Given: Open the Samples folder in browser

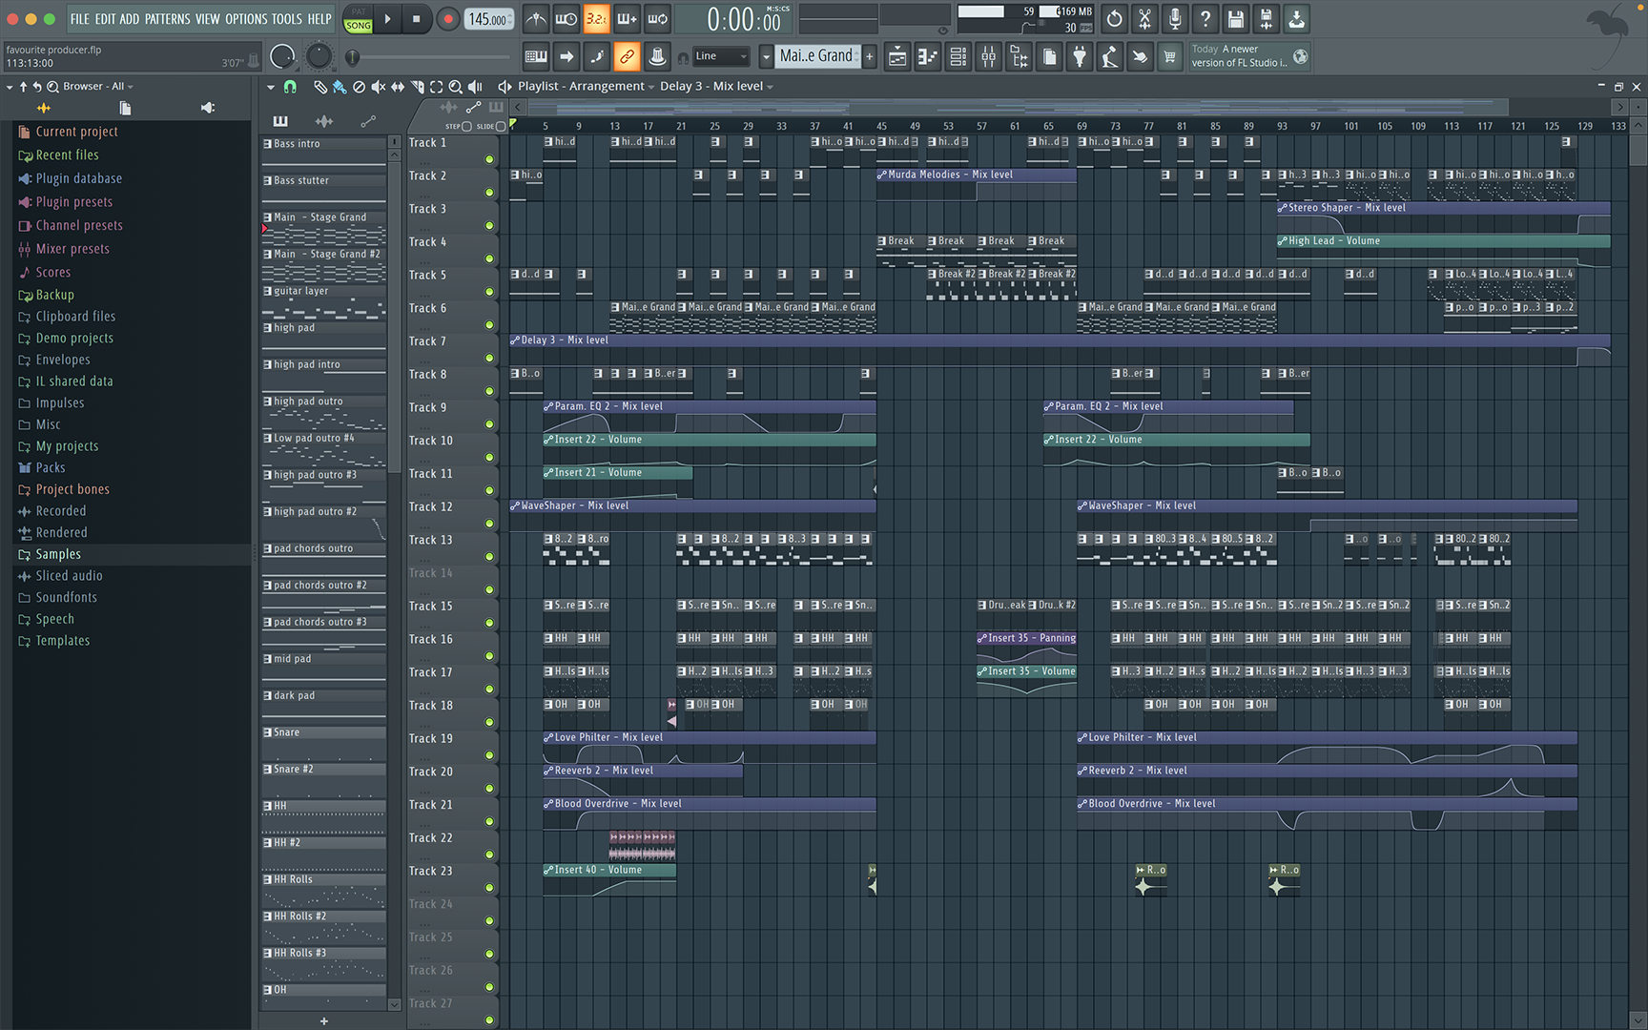Looking at the screenshot, I should tap(58, 554).
